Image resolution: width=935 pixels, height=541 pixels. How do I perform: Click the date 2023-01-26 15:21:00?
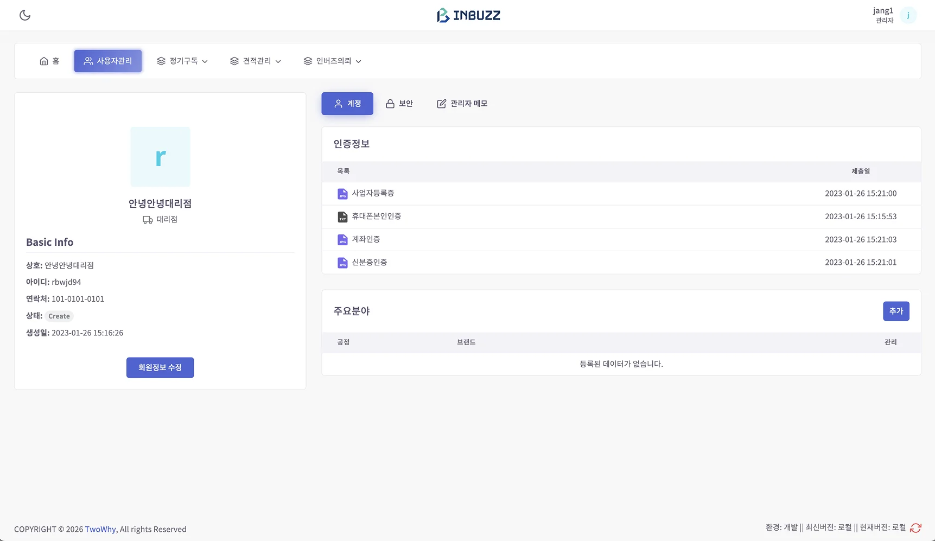[861, 194]
